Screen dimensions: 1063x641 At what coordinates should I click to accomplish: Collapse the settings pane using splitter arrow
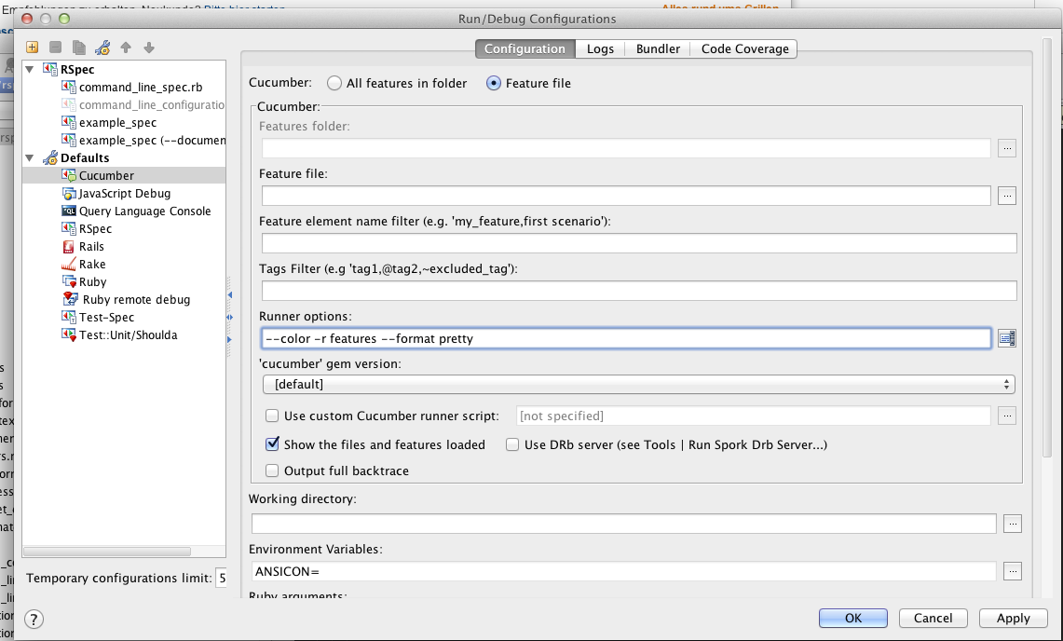(230, 339)
